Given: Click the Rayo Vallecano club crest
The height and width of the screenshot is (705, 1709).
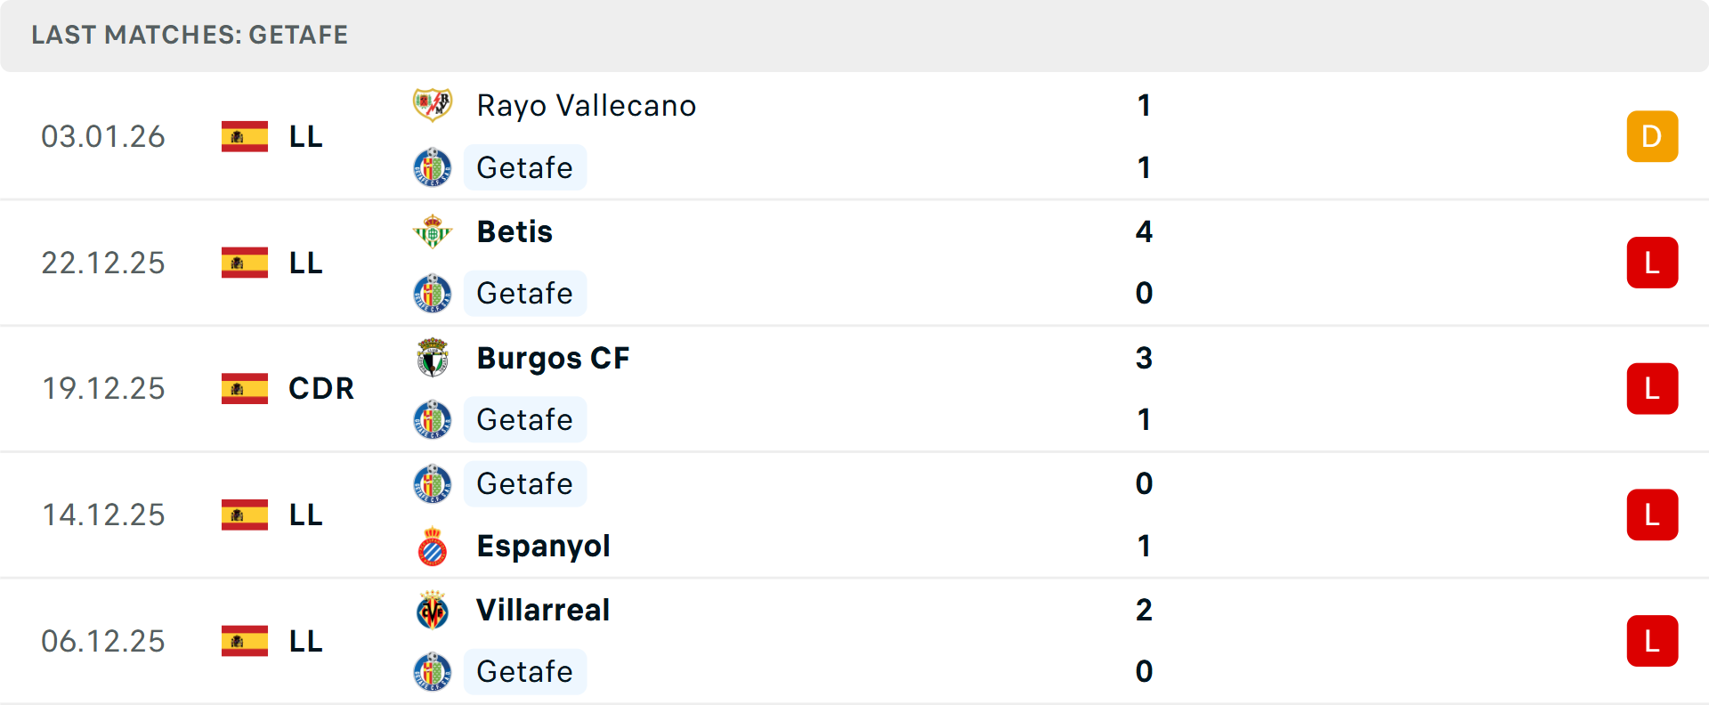Looking at the screenshot, I should tap(433, 105).
